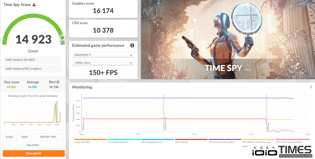Click the orange RUN AGAIN button
Viewport: 315px width, 159px height.
pyautogui.click(x=34, y=153)
